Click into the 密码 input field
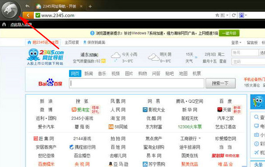 click(x=248, y=62)
